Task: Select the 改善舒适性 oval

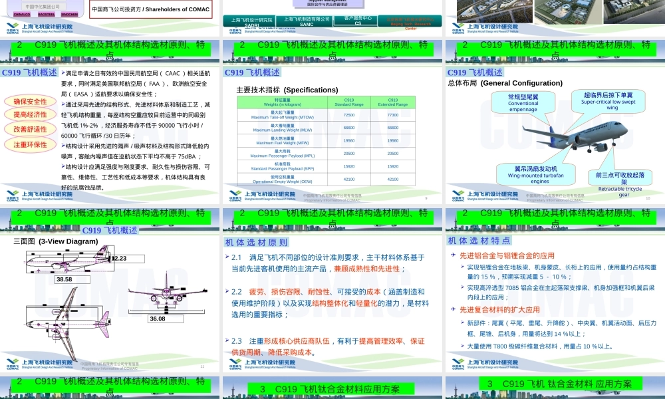Action: pyautogui.click(x=30, y=129)
